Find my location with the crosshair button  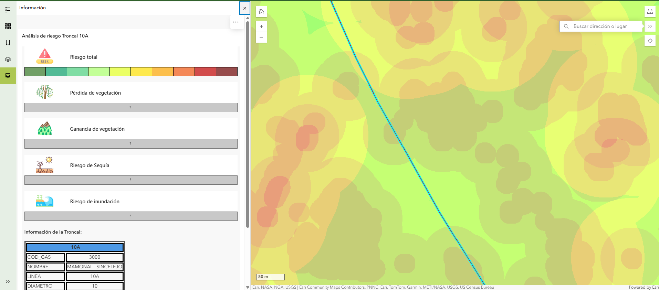click(650, 41)
